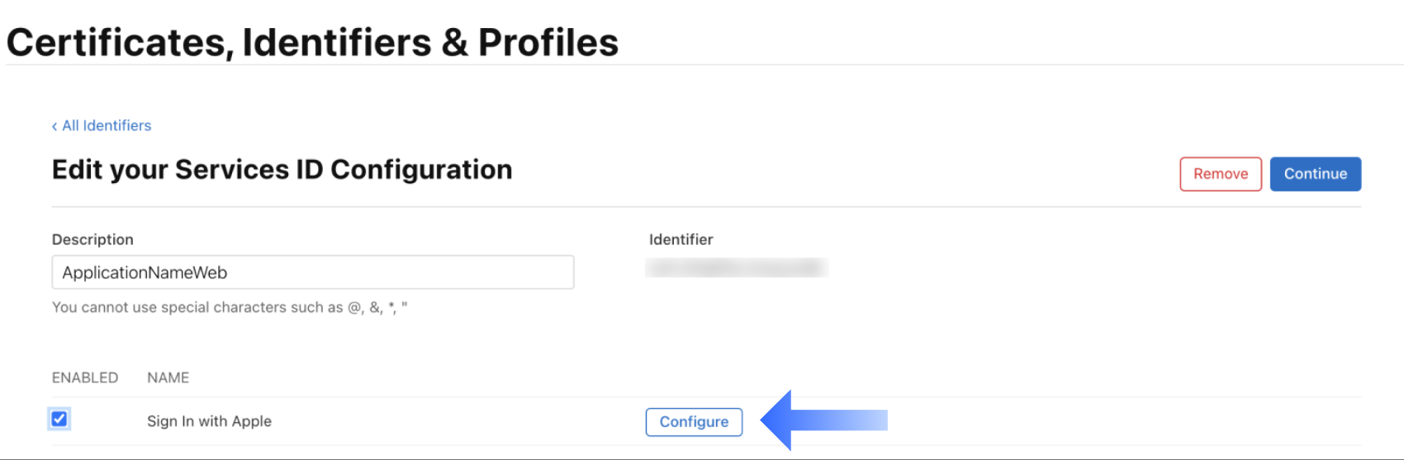The image size is (1404, 460).
Task: Click the blue Continue button
Action: [1315, 174]
